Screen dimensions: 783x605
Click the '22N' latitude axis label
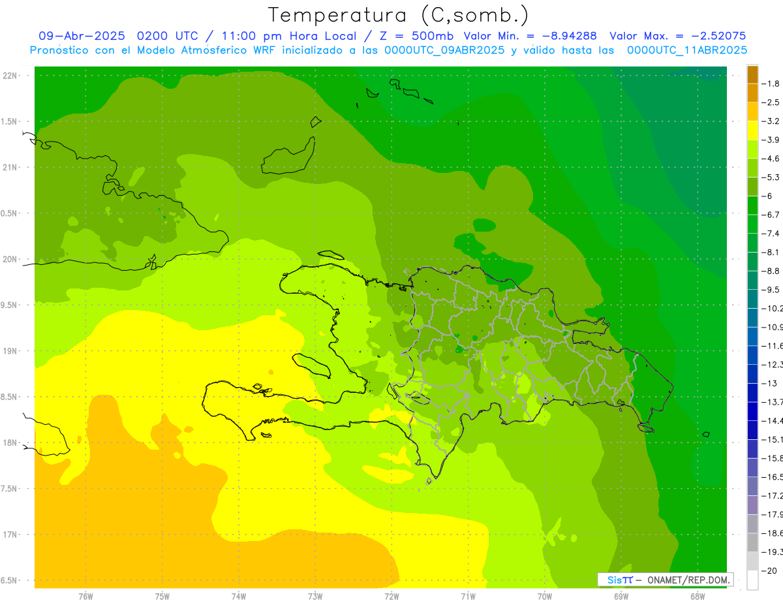click(x=9, y=76)
